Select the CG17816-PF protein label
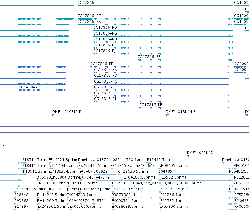 coord(150,105)
